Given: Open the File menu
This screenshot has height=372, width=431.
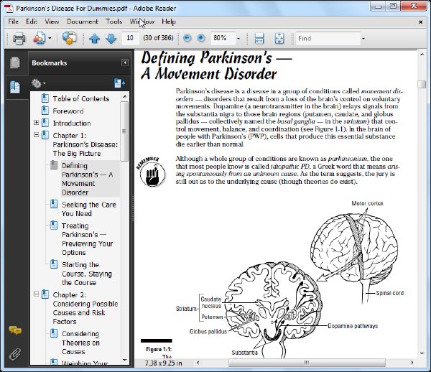Looking at the screenshot, I should pos(13,22).
